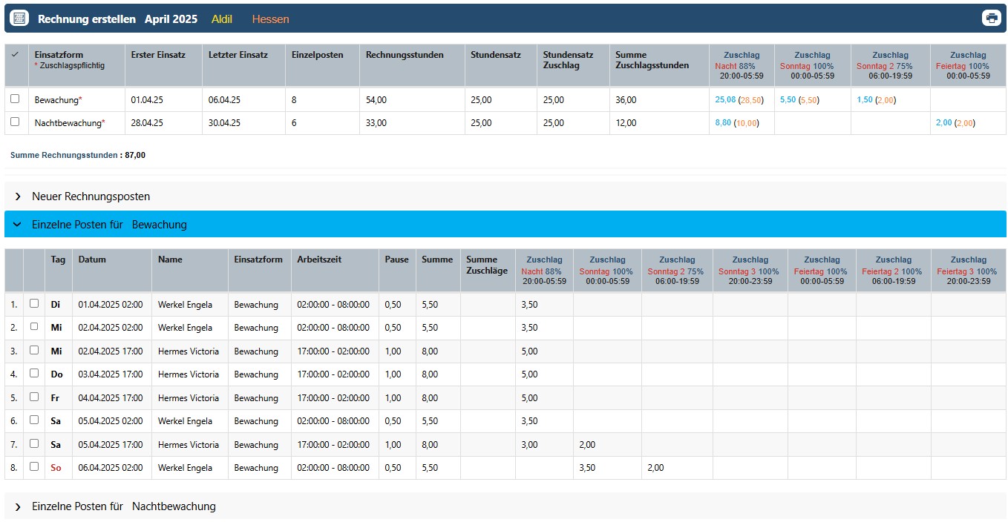
Task: Select checkbox for row 1 Werkel Engela
Action: [34, 303]
